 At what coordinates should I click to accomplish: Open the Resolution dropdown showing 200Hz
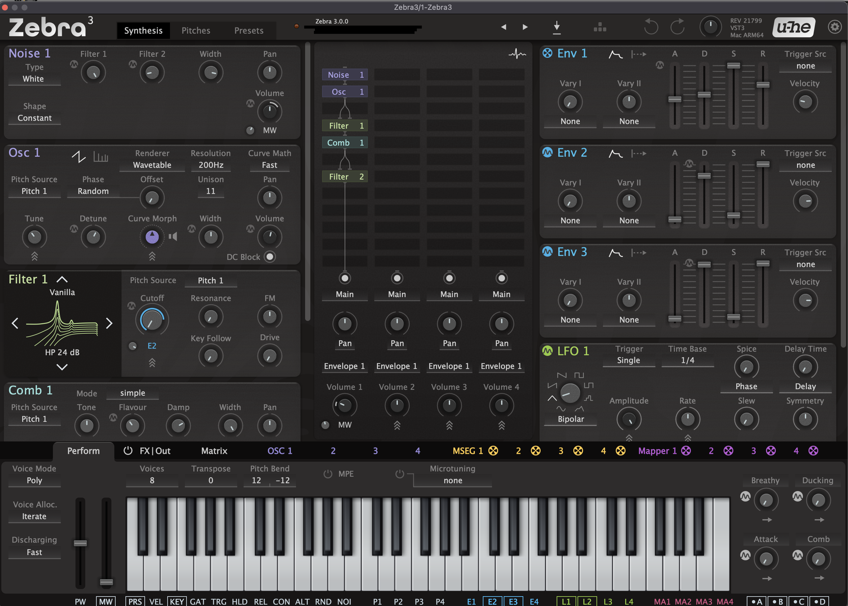(x=211, y=165)
